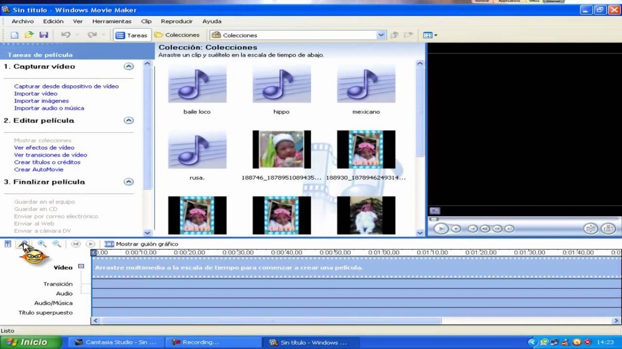622x349 pixels.
Task: Click the Zoom out timeline magnifier
Action: (56, 244)
